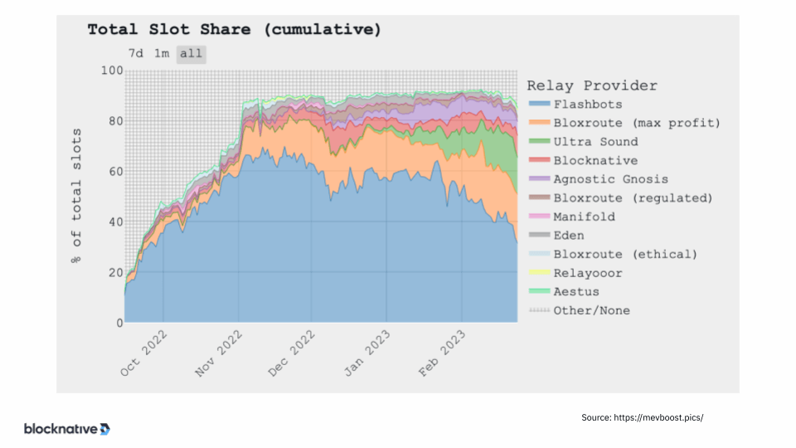Click the Aestus legend label
This screenshot has width=796, height=448.
pos(576,292)
